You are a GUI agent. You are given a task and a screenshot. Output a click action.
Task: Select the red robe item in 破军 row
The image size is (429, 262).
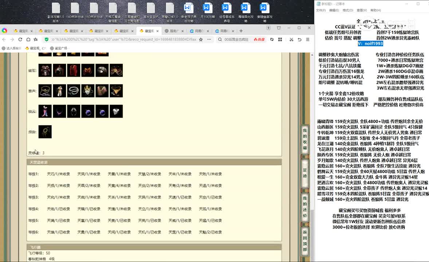pyautogui.click(x=74, y=70)
